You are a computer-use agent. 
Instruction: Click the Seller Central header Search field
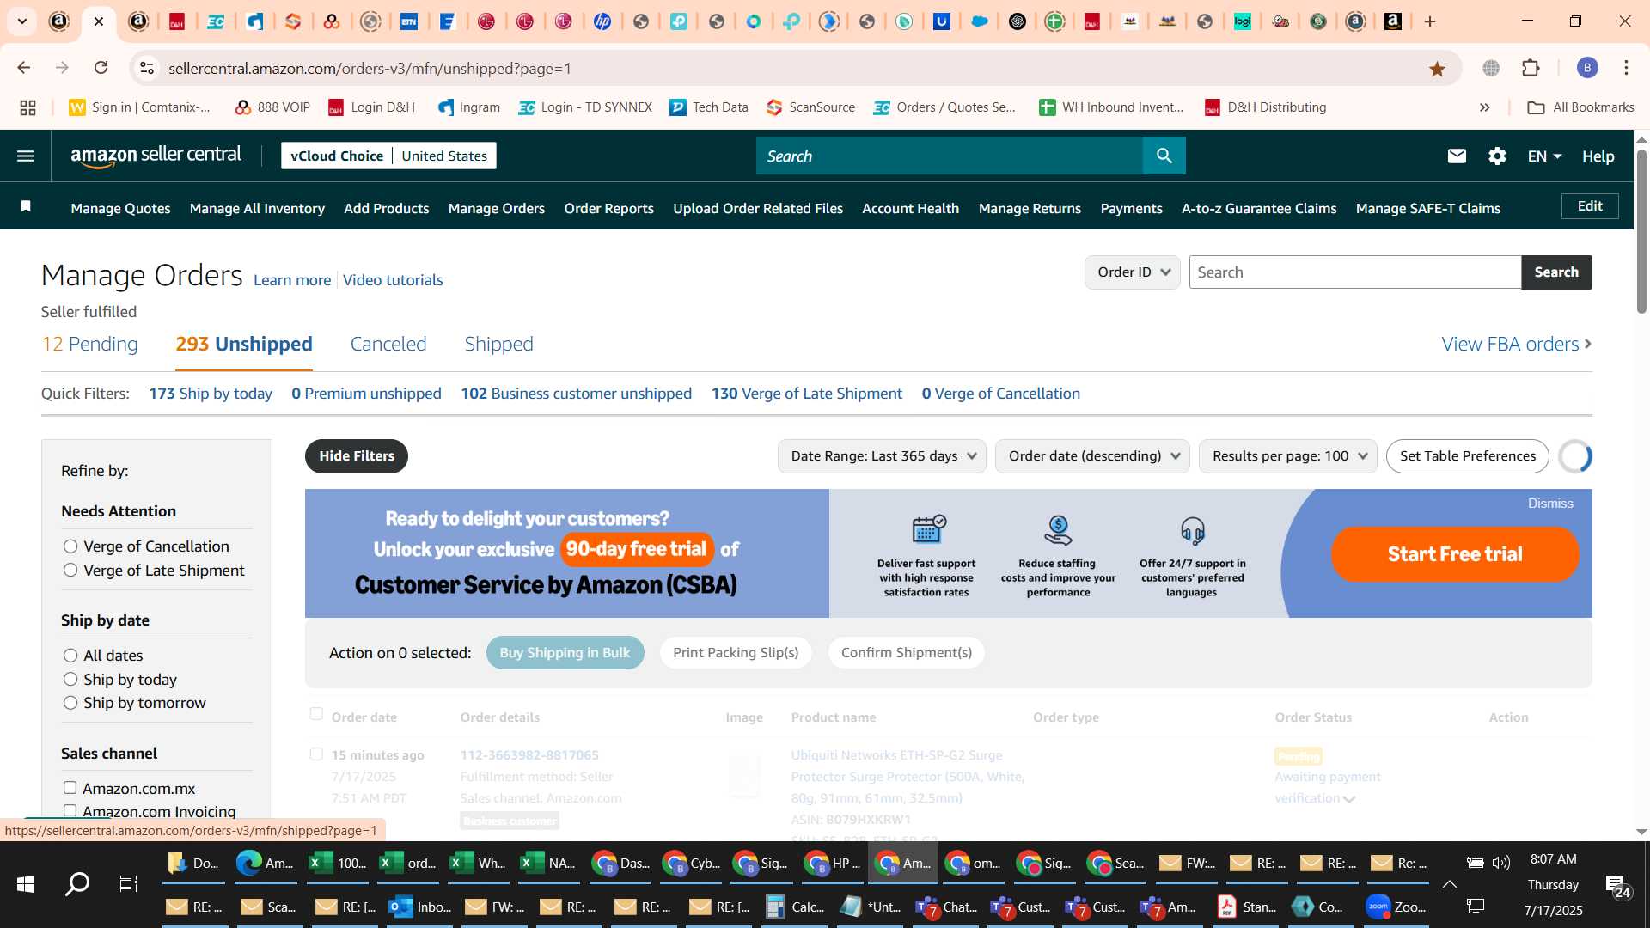click(950, 156)
